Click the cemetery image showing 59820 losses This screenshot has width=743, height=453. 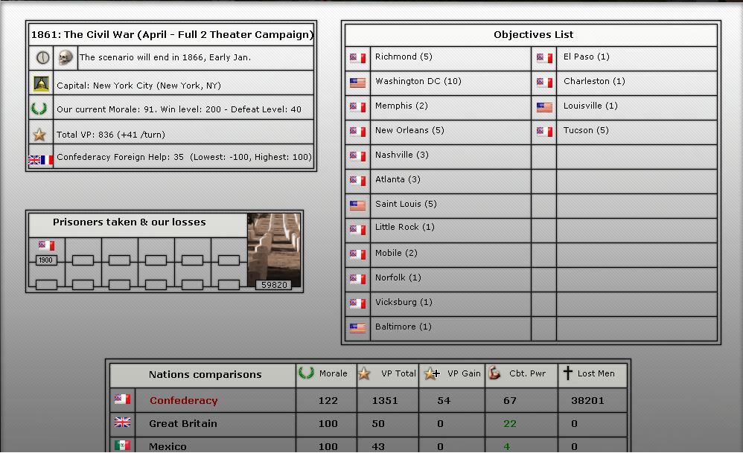274,250
